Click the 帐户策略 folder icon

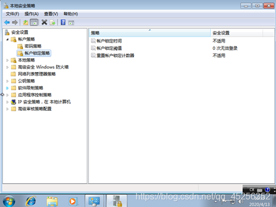13,39
